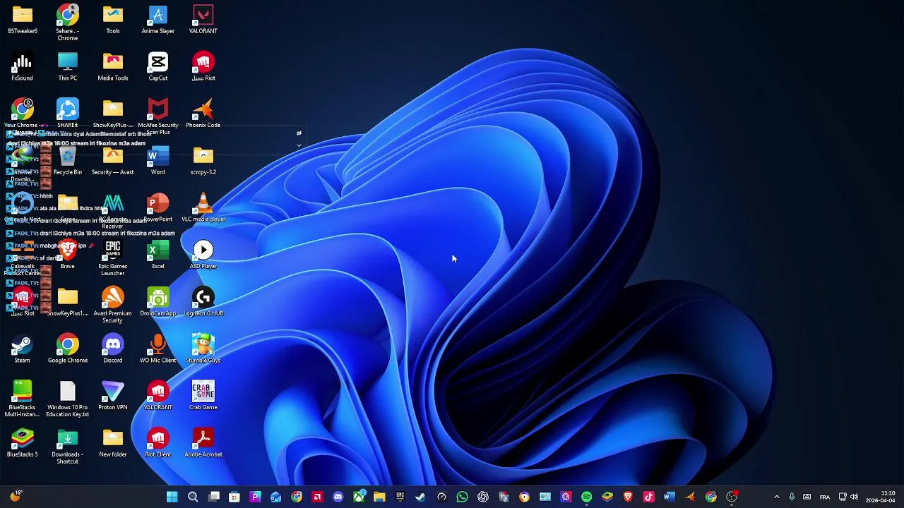
Task: Open ChatGPT from the taskbar
Action: (483, 497)
